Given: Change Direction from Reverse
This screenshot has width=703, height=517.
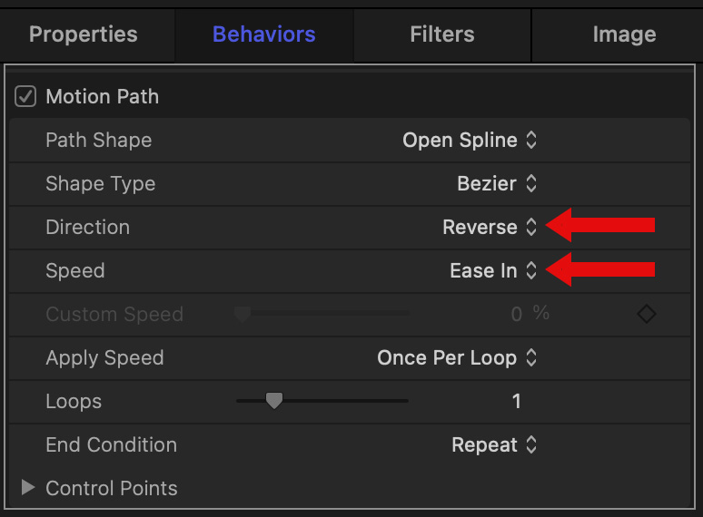Looking at the screenshot, I should tap(490, 228).
